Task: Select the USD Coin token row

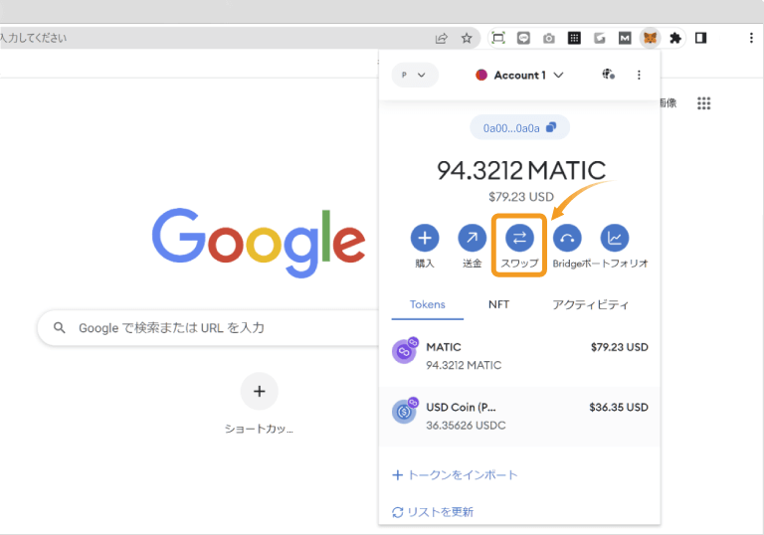Action: [519, 416]
